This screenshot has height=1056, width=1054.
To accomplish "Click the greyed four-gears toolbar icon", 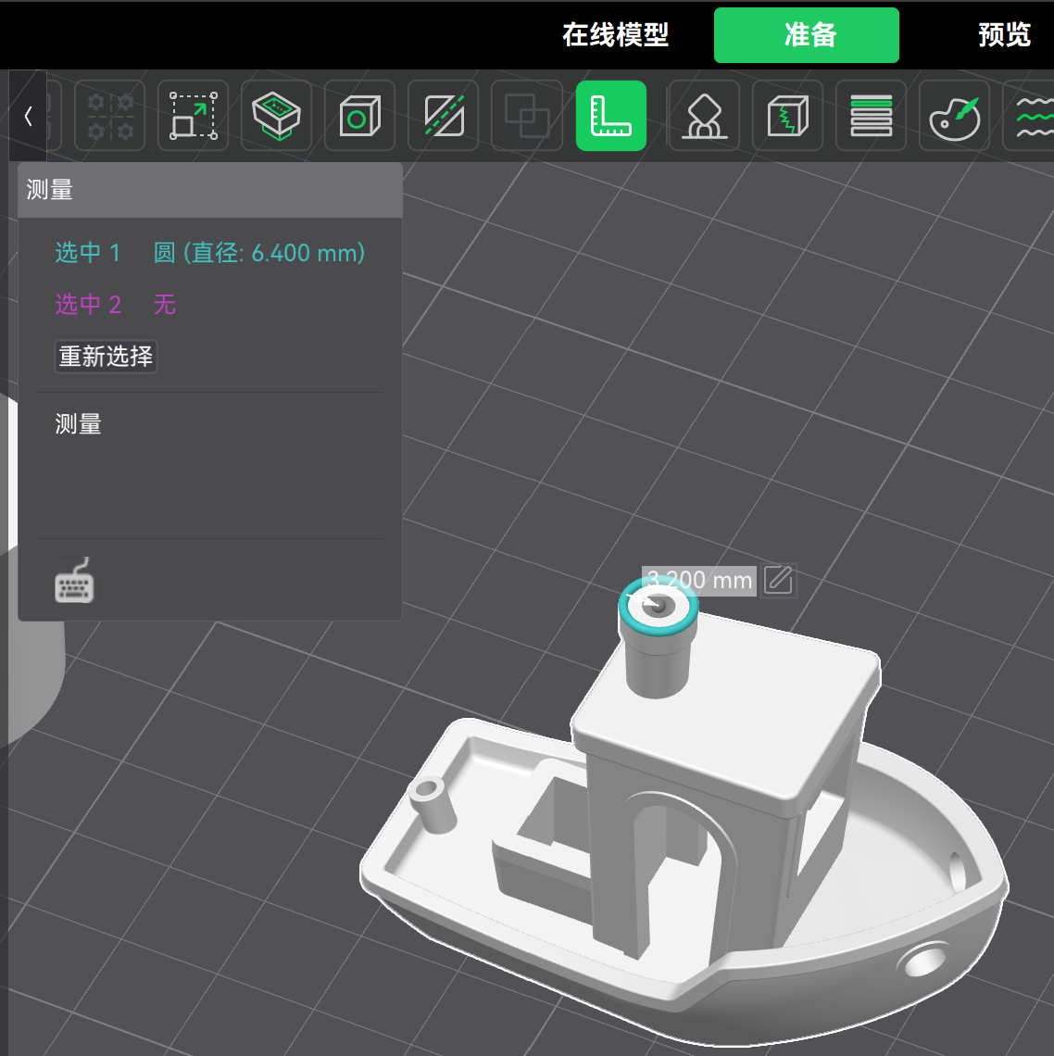I will [109, 116].
